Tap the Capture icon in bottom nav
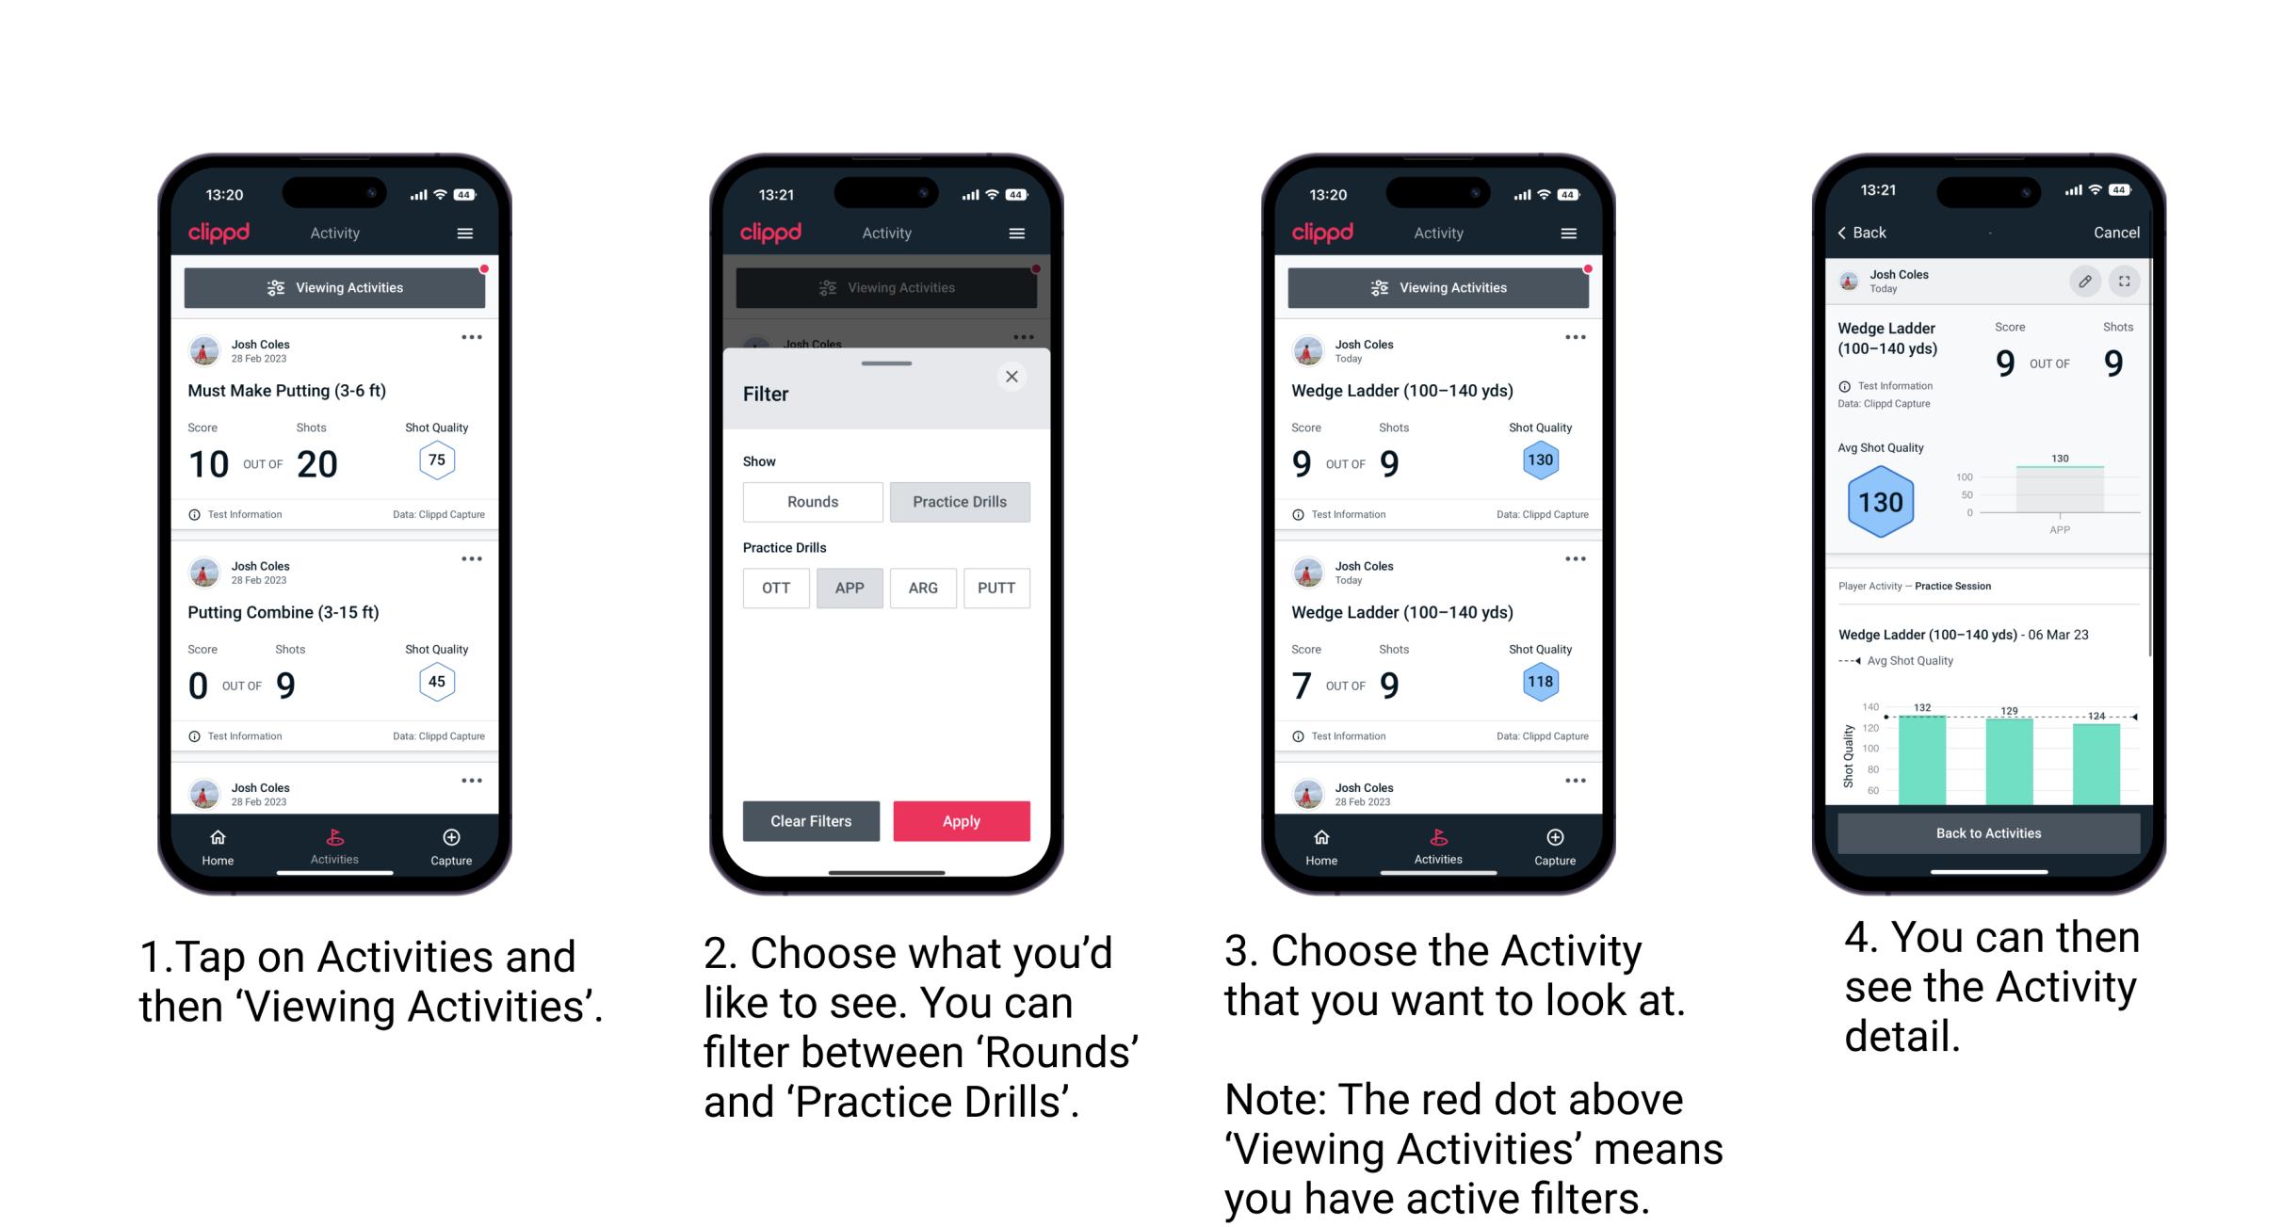 (453, 842)
